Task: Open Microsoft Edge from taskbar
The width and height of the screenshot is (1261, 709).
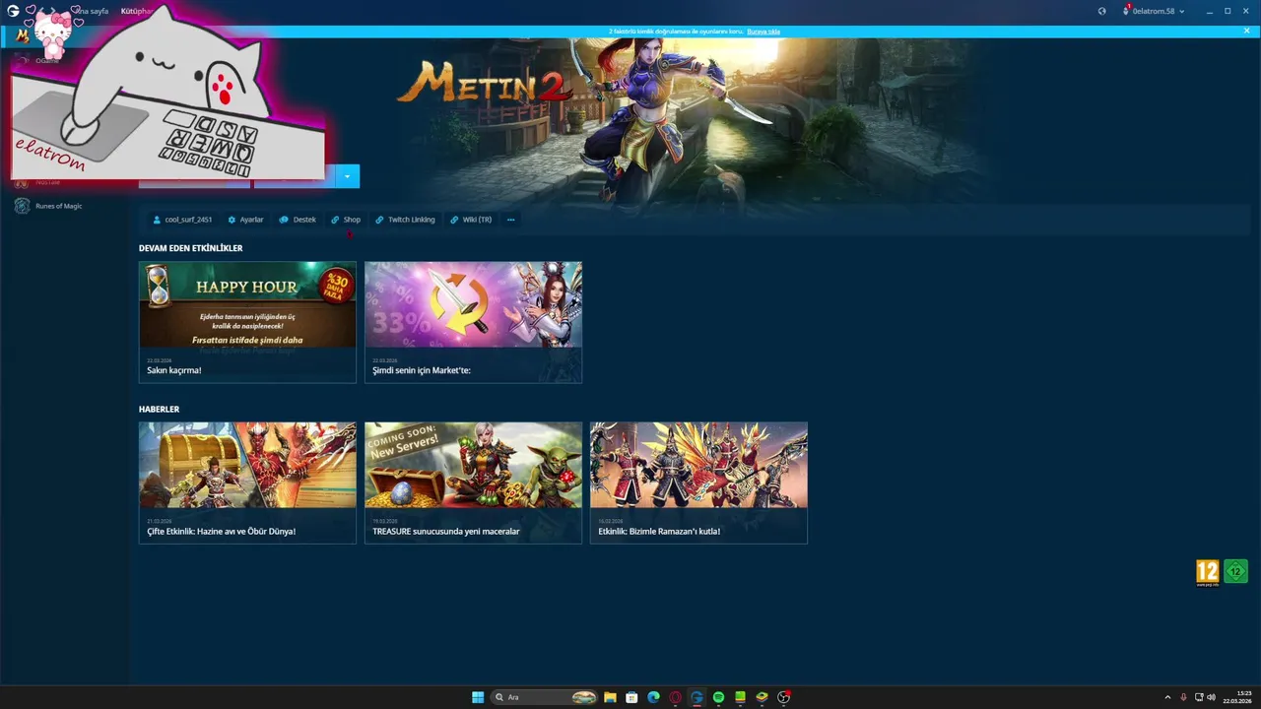Action: (653, 697)
